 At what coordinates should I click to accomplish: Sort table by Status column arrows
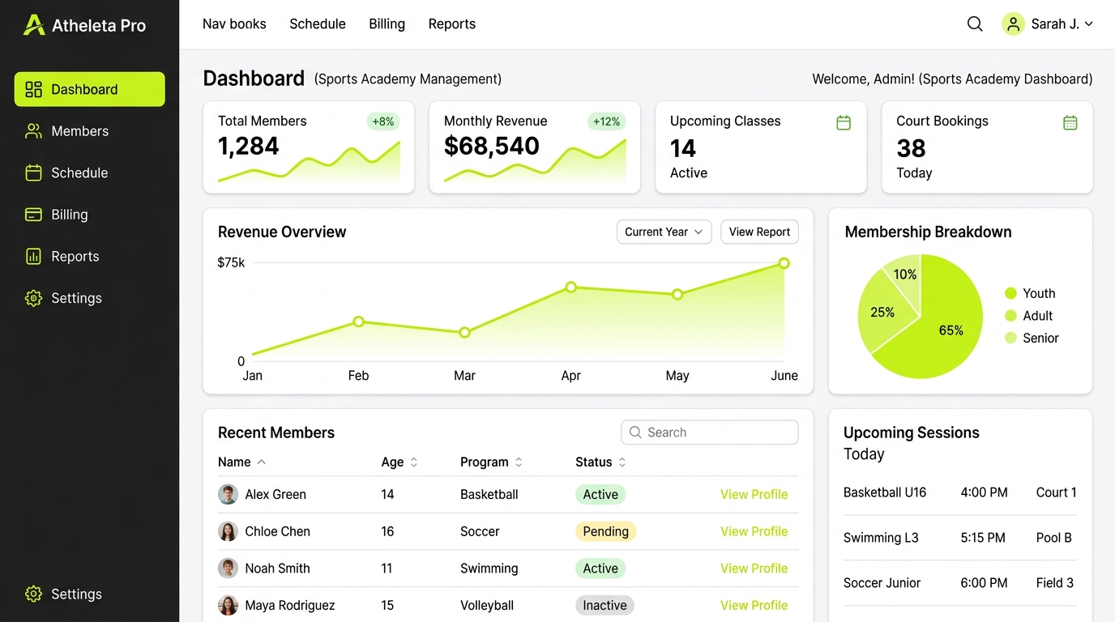tap(622, 462)
